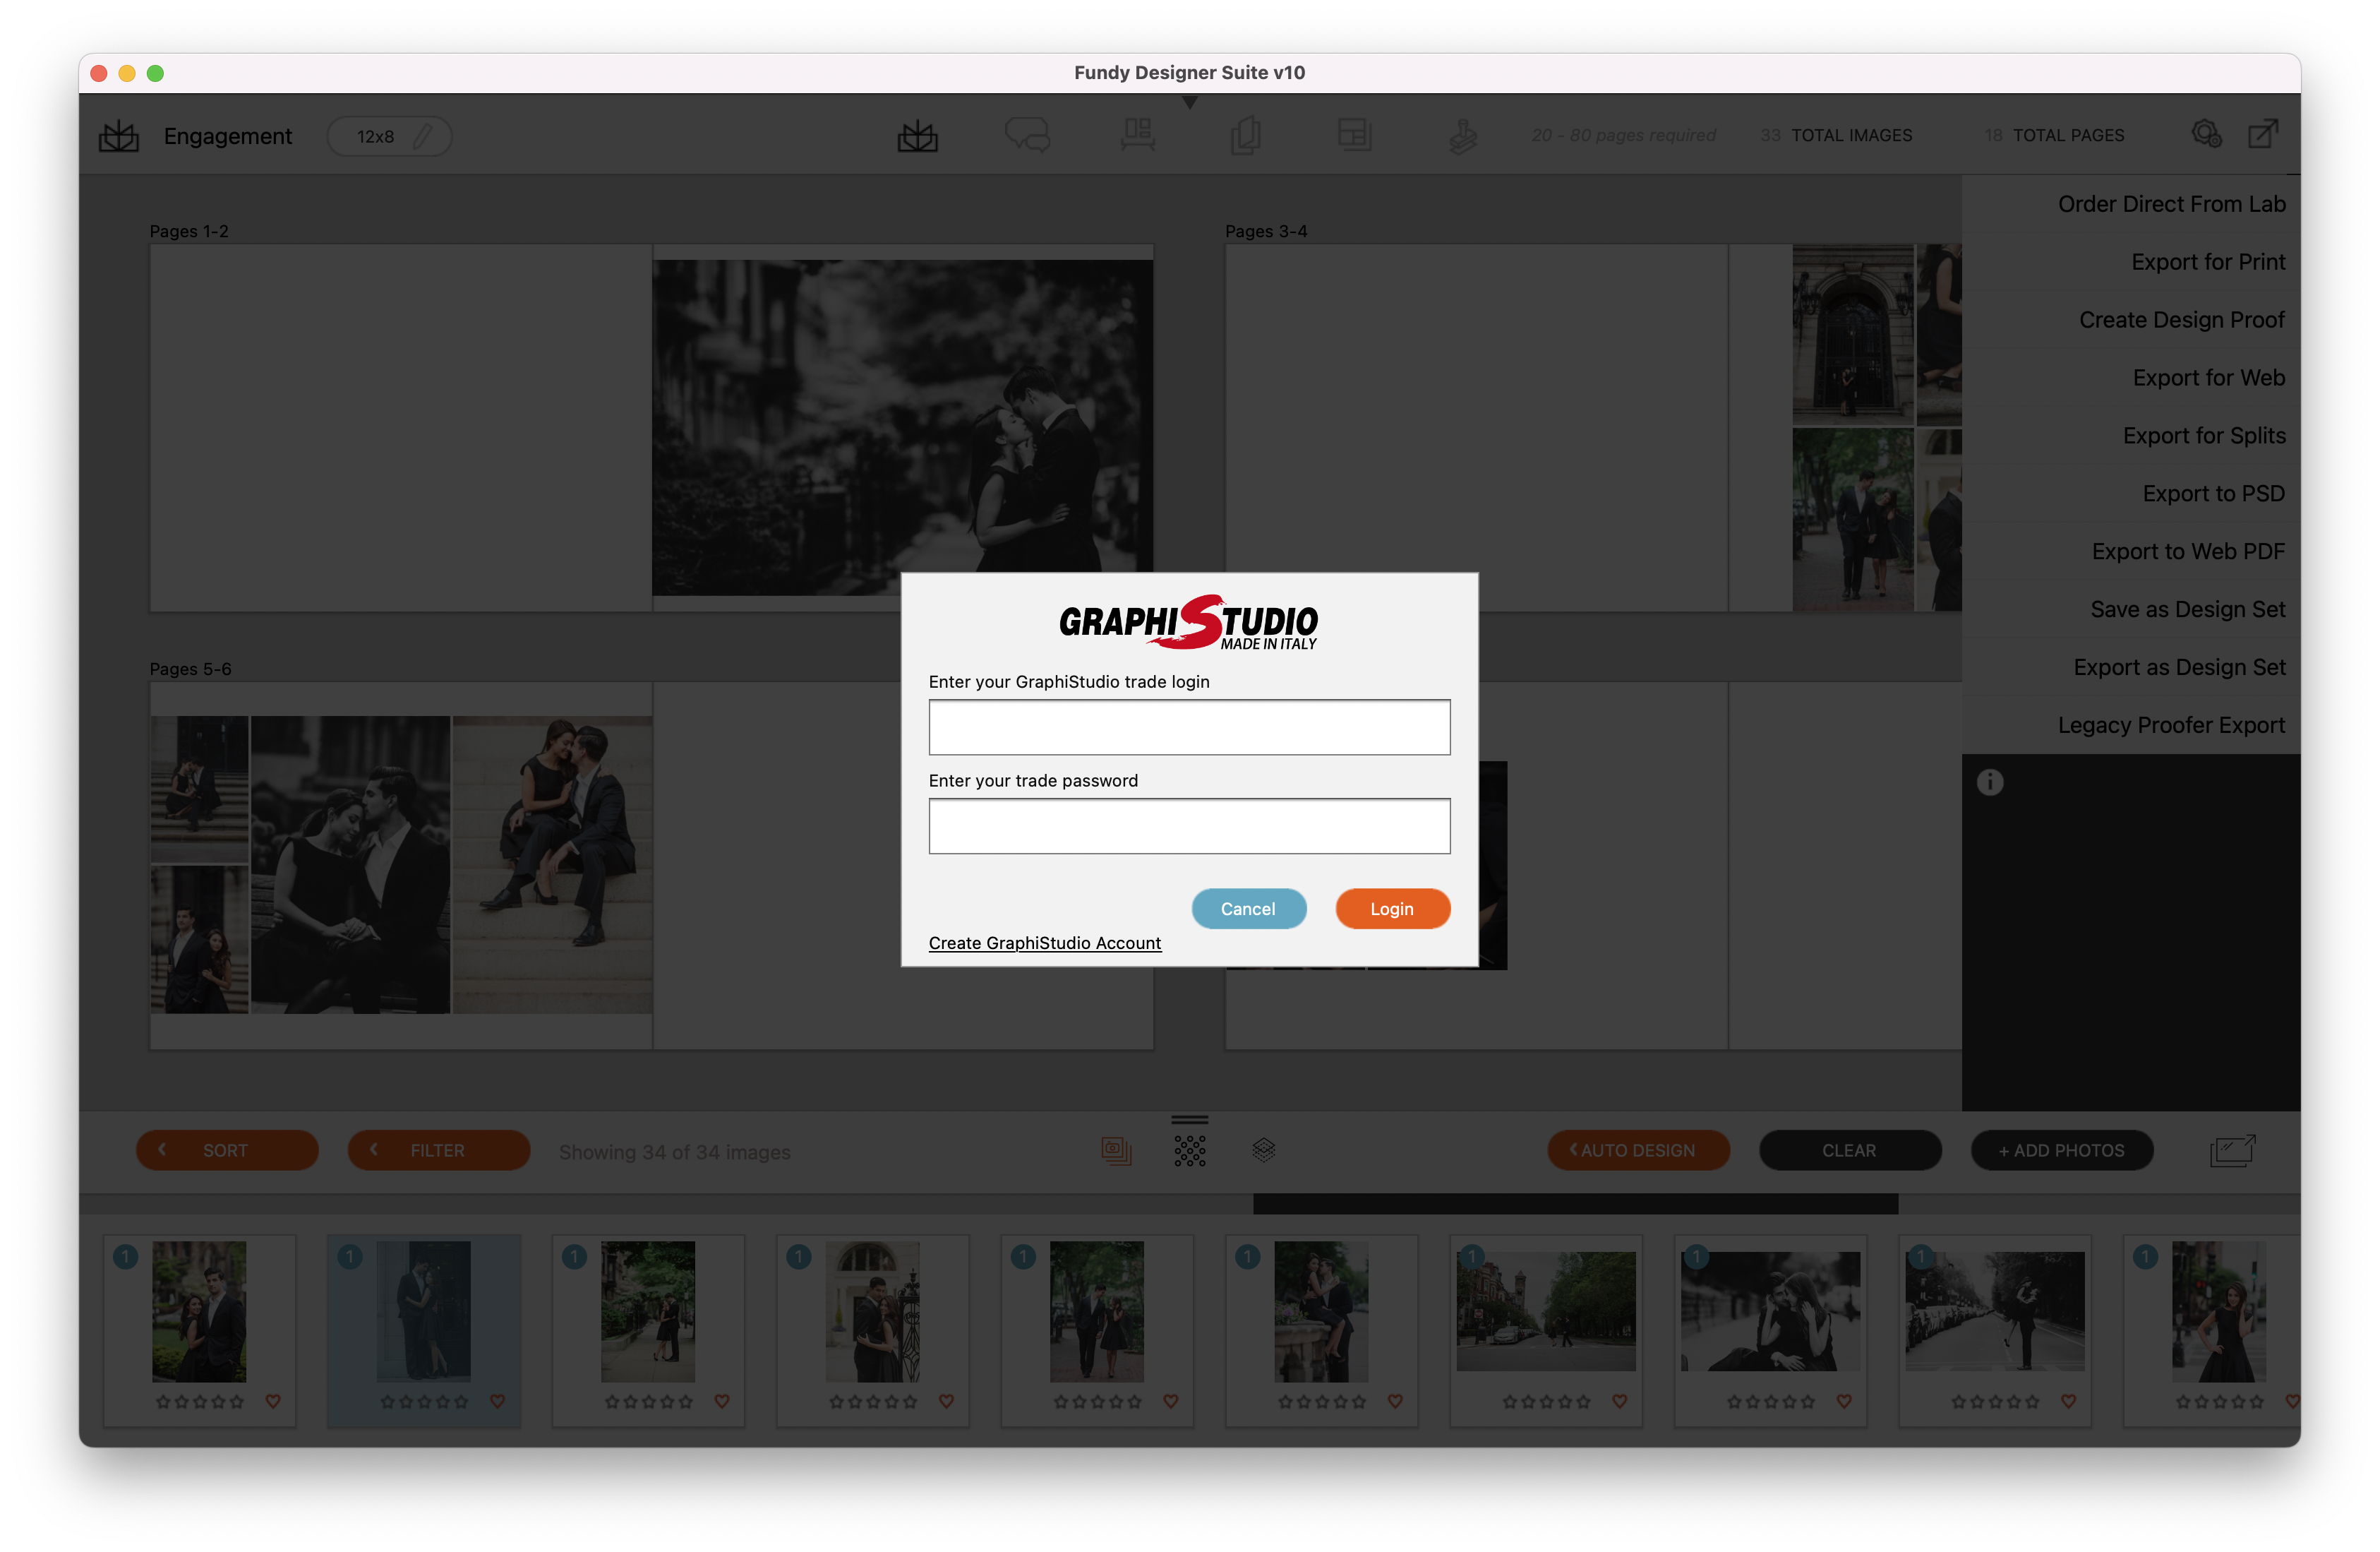Screen dimensions: 2380x1552
Task: Rate second thumbnail with its fifth star
Action: [x=461, y=1402]
